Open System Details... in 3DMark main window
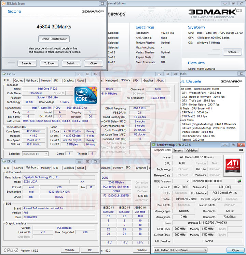This screenshot has width=246, height=255. tap(232, 52)
